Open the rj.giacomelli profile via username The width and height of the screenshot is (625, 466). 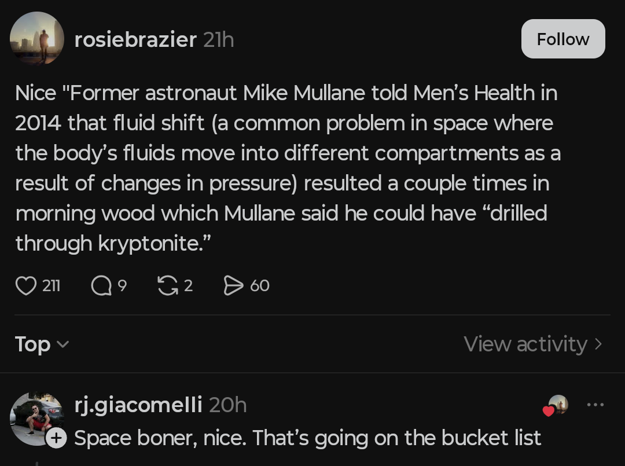click(138, 405)
